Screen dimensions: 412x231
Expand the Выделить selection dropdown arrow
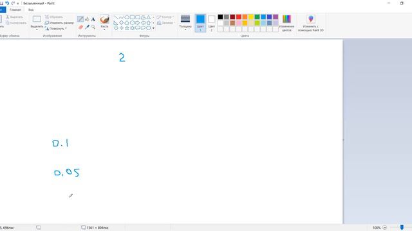point(37,30)
